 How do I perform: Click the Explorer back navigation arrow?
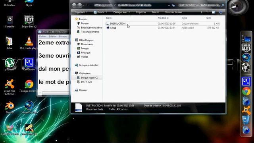coord(74,5)
